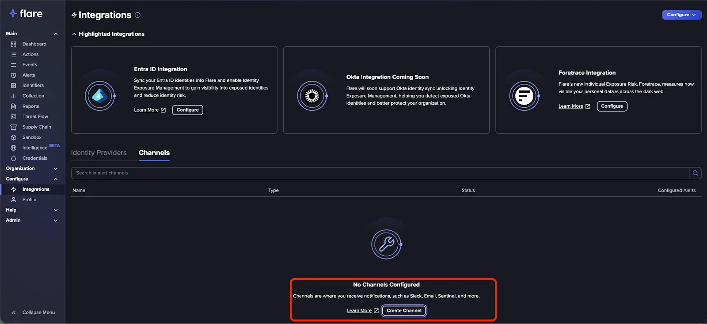Collapse the Configure sidebar section
The image size is (707, 324).
coord(56,179)
